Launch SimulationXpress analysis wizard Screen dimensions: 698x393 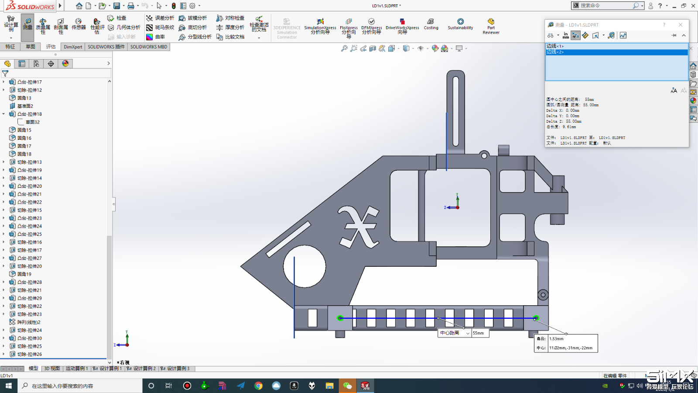[320, 26]
